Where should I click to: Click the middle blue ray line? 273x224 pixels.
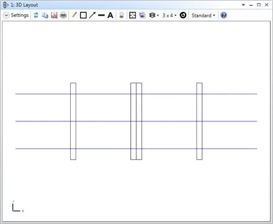click(136, 121)
